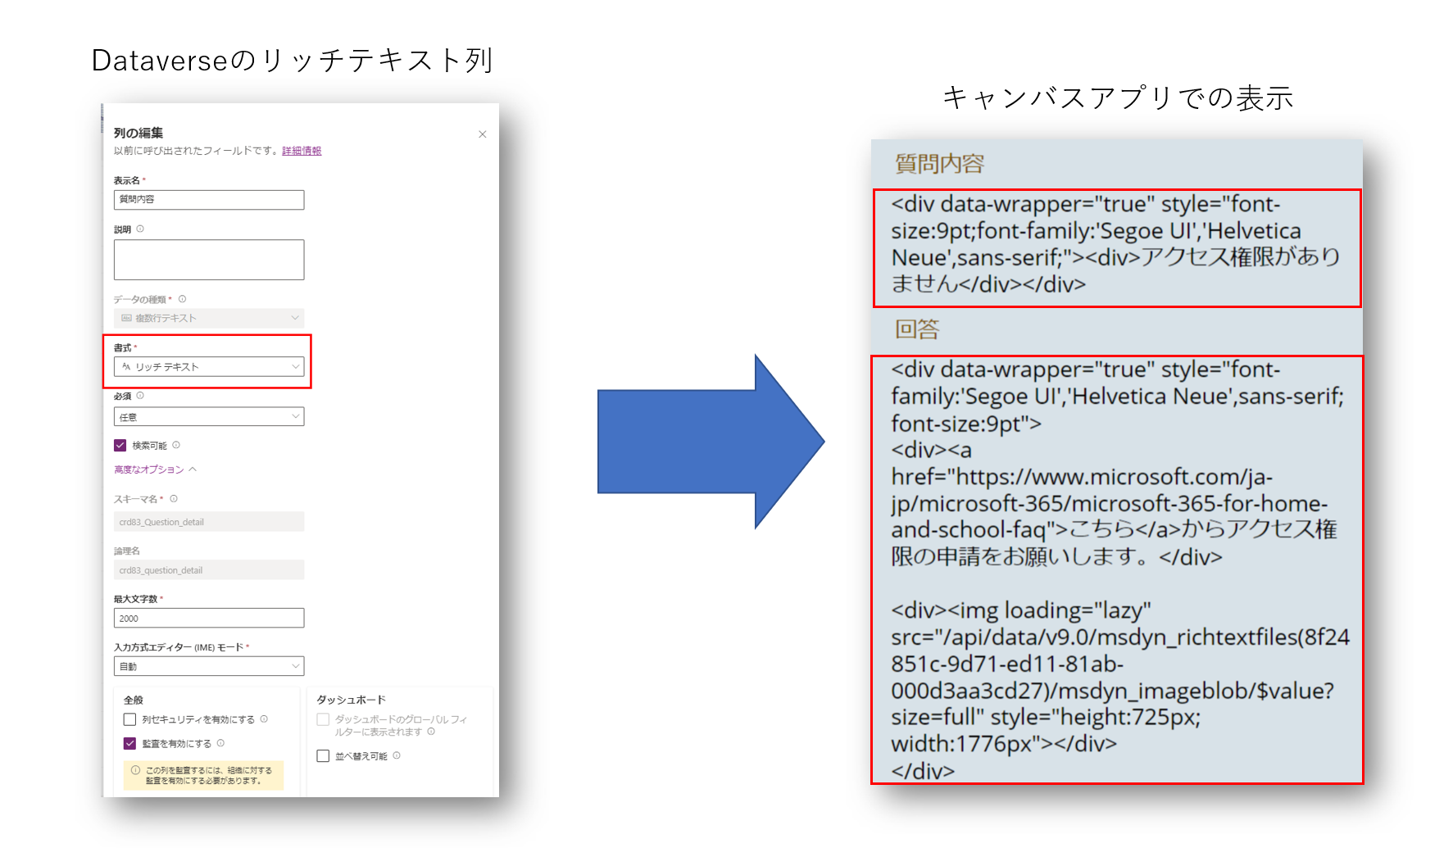This screenshot has width=1453, height=857.
Task: Click the 列の編集 panel title
Action: click(x=138, y=133)
